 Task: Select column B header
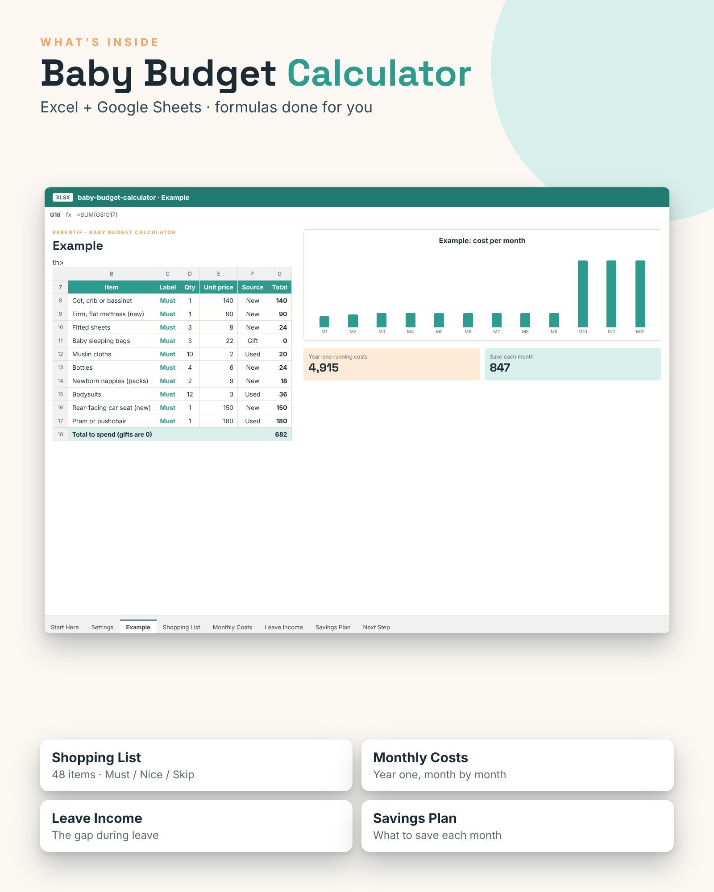[112, 274]
